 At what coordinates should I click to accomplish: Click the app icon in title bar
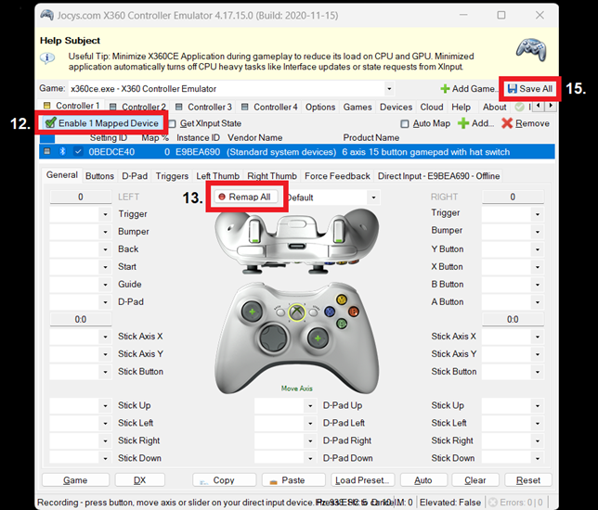tap(47, 15)
